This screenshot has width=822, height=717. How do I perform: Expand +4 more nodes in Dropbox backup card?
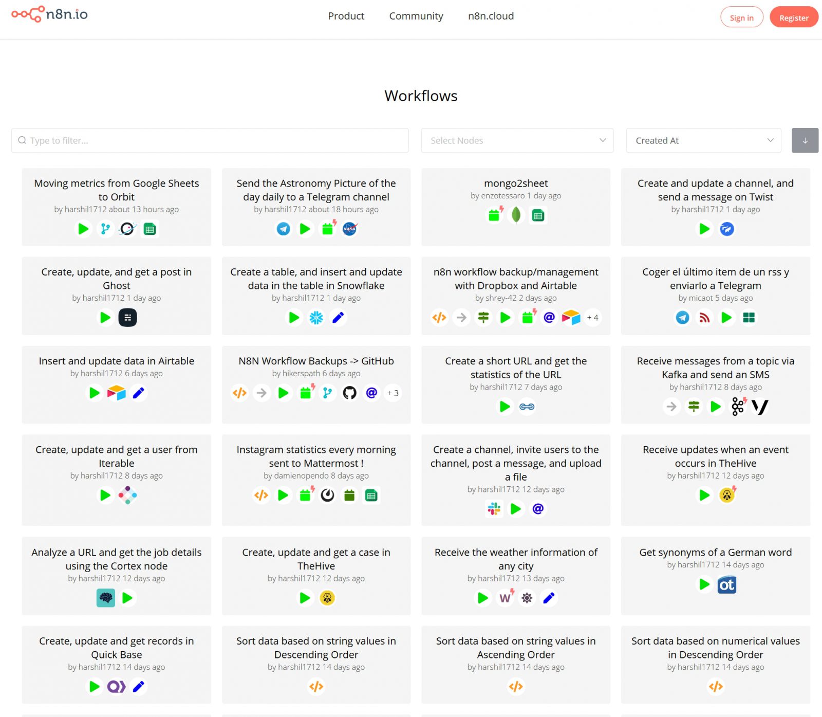592,318
